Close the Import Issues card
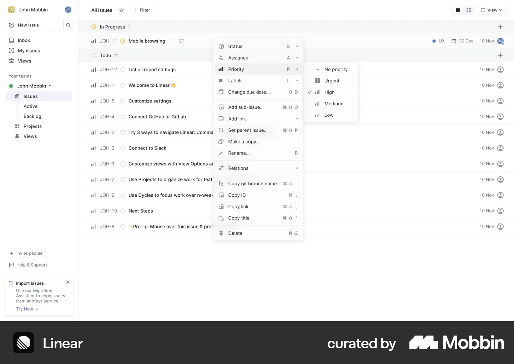 coord(68,282)
